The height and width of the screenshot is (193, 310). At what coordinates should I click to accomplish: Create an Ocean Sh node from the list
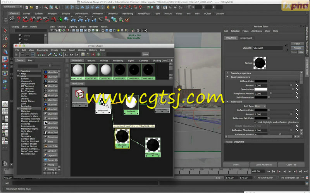point(51,160)
